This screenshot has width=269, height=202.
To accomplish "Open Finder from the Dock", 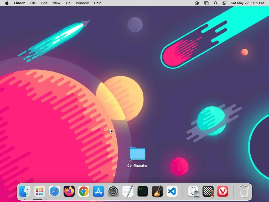I will (25, 191).
